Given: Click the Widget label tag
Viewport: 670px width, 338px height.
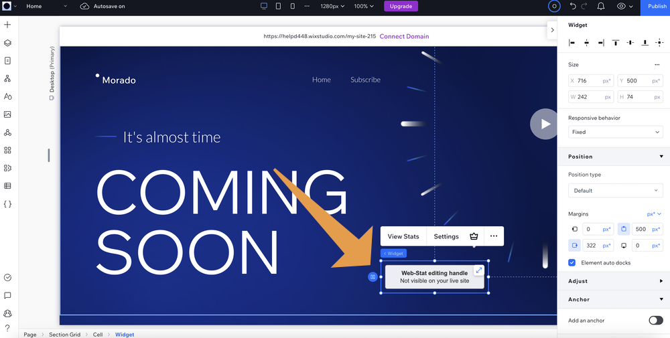Looking at the screenshot, I should (x=393, y=254).
